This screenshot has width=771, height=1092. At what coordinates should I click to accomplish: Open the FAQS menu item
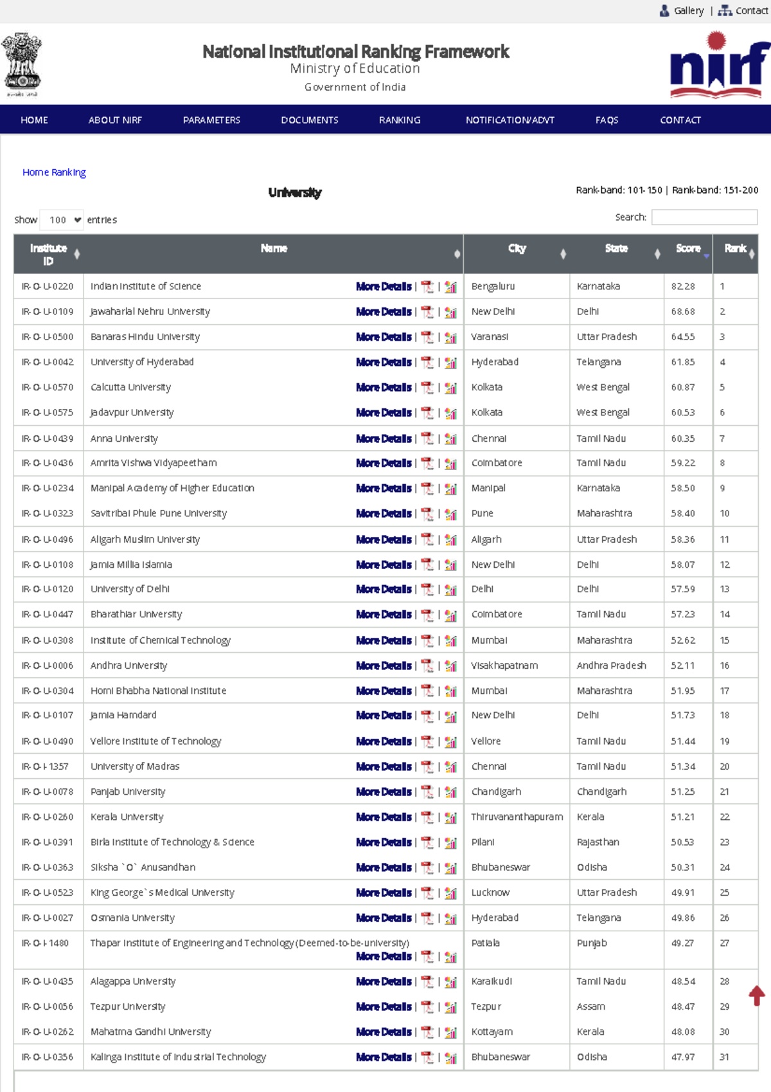coord(607,120)
